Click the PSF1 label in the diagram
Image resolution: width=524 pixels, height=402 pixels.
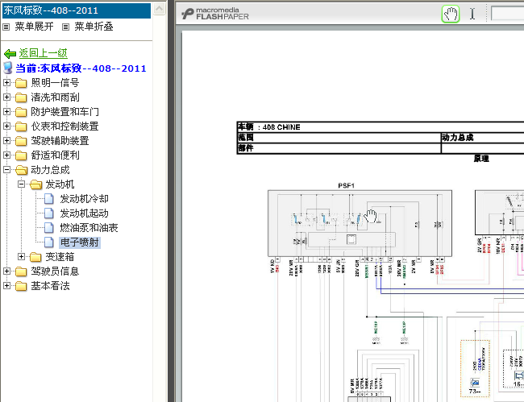(346, 185)
